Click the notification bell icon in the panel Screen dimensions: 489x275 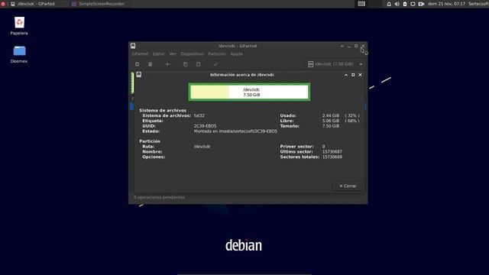tap(389, 4)
